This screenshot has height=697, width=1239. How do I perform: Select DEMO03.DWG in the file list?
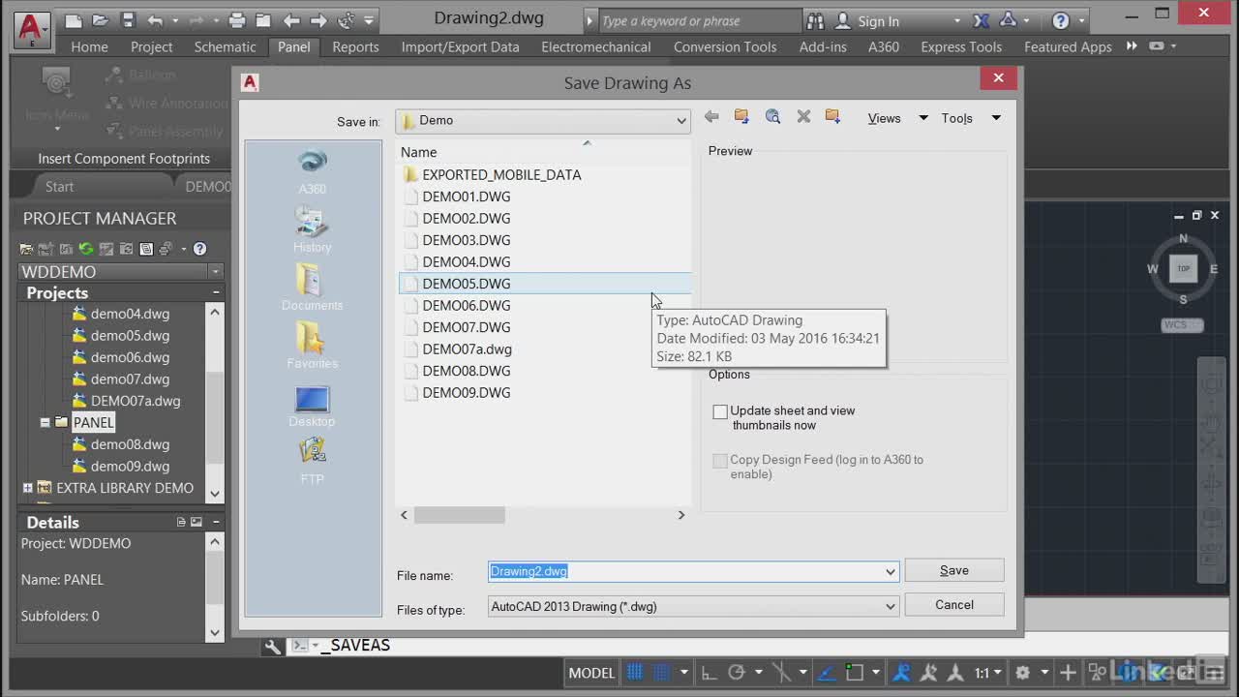click(x=466, y=240)
